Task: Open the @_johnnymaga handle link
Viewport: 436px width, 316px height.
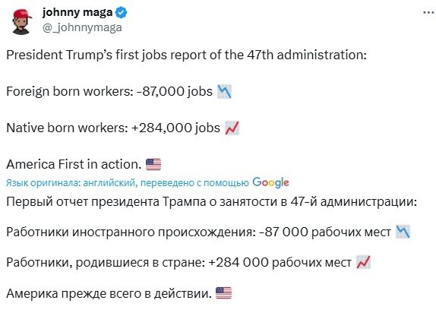Action: click(82, 27)
